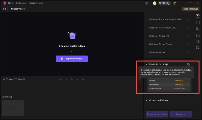Select the selection magnifier tool in sidebar

coord(198,48)
